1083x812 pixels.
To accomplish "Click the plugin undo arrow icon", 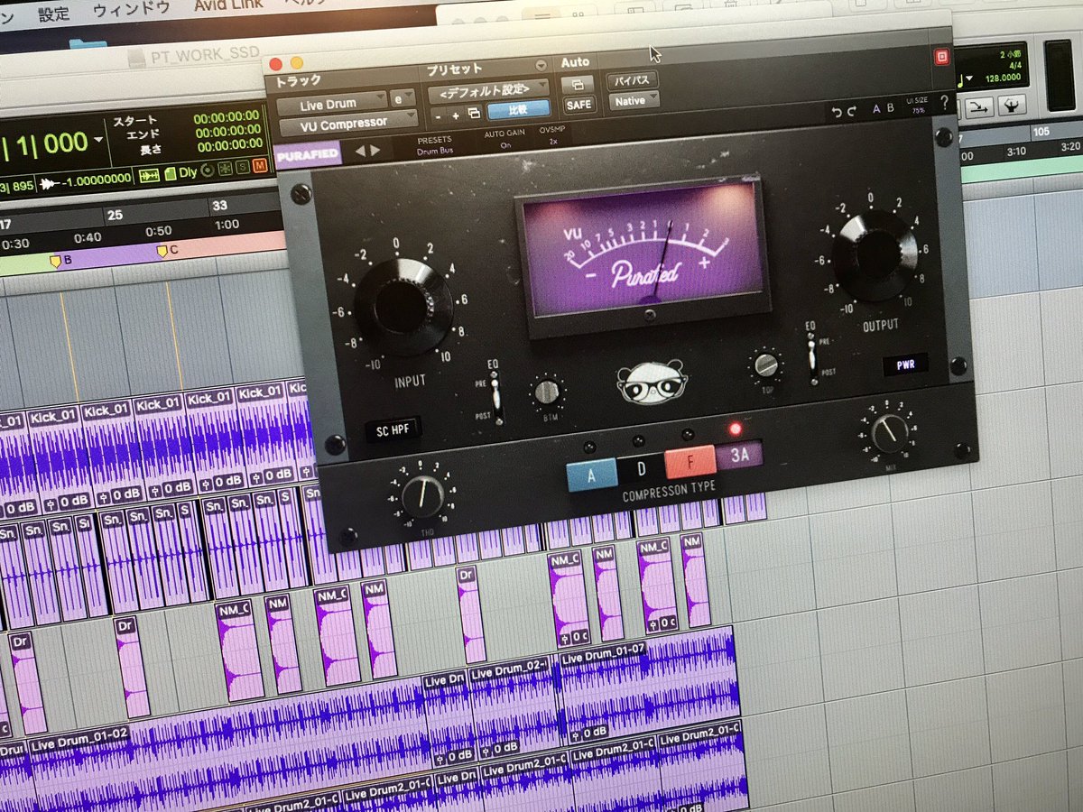I will [837, 111].
